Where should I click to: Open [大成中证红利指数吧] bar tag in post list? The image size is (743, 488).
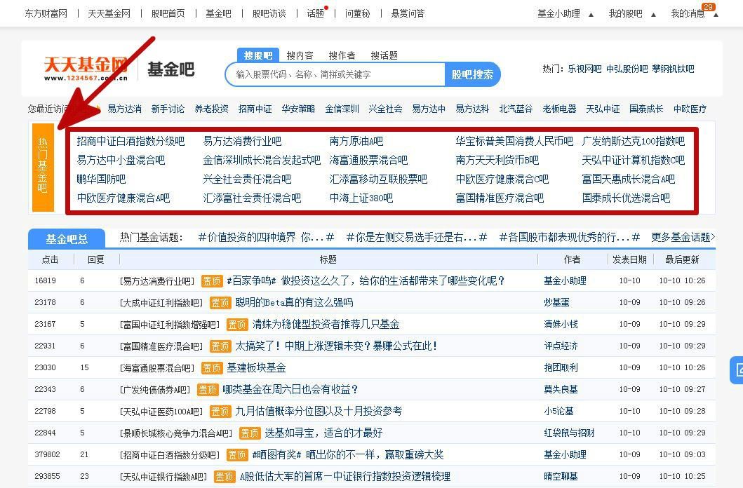coord(161,303)
